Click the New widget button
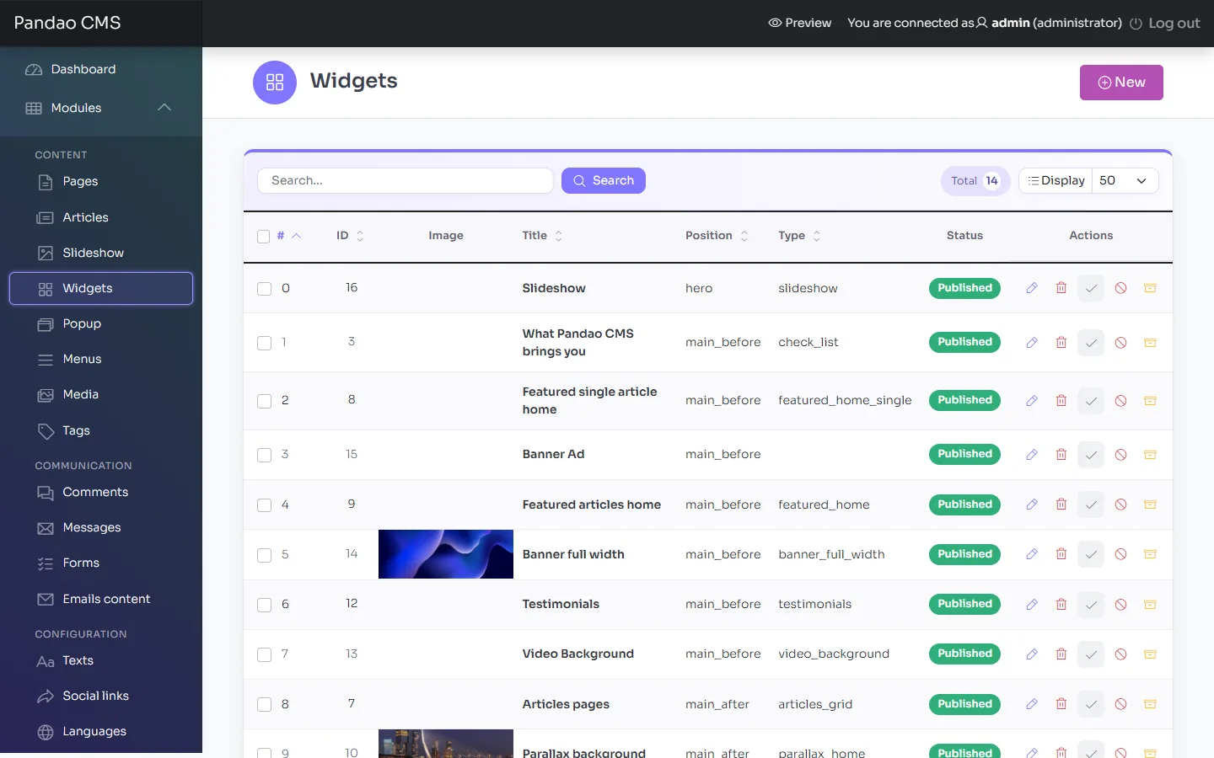1214x758 pixels. click(1121, 83)
